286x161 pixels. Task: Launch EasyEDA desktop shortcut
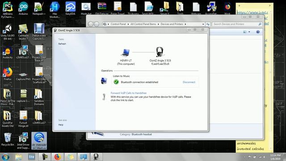pos(71,8)
